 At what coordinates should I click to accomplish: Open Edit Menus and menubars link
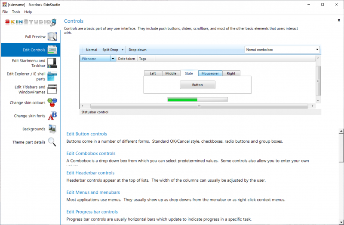[93, 192]
